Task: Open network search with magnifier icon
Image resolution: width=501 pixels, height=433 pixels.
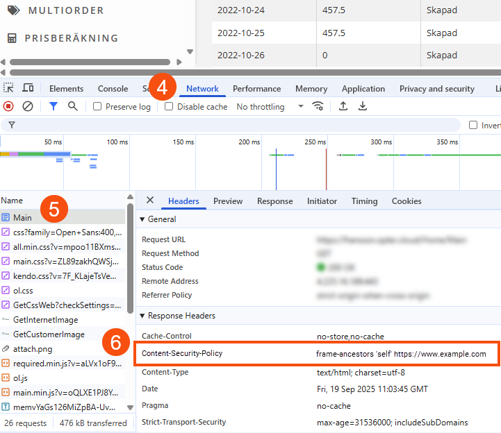Action: pyautogui.click(x=73, y=106)
